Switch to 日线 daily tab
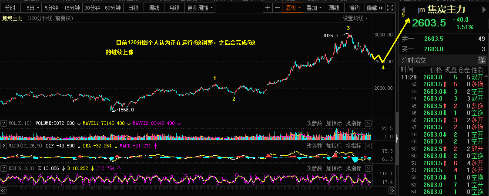Screen dimensions: 489x196 [x=133, y=8]
